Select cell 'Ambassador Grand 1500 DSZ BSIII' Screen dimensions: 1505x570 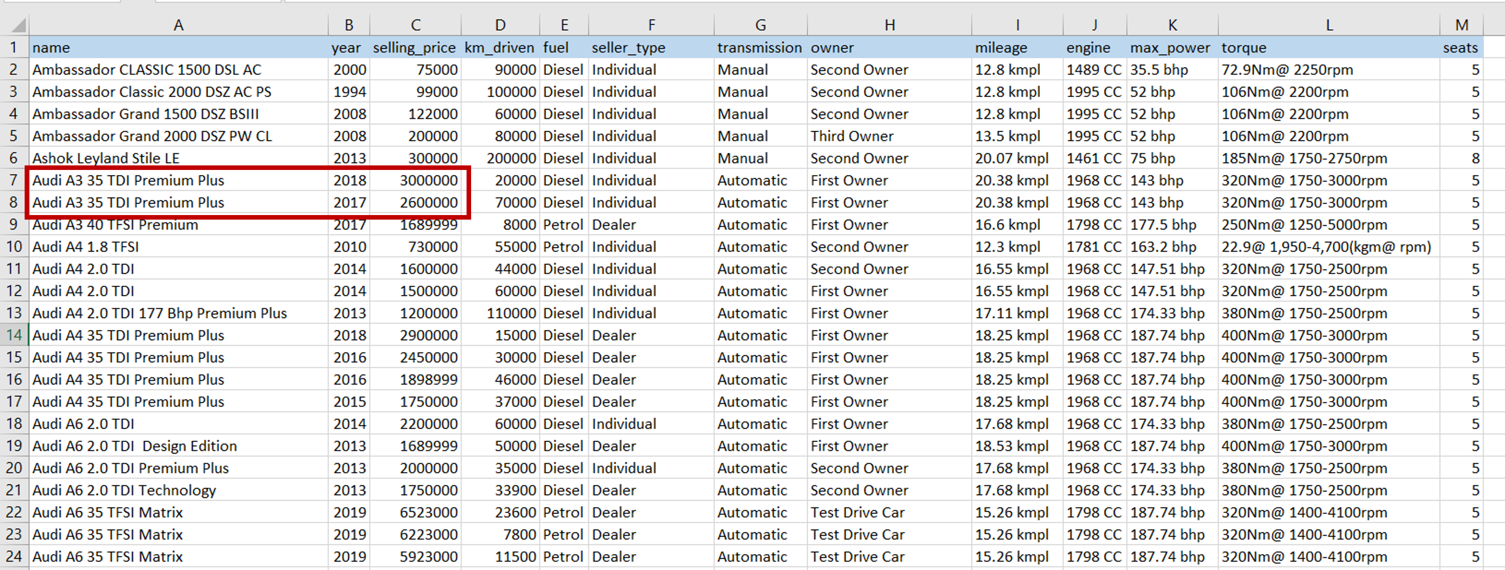[179, 114]
